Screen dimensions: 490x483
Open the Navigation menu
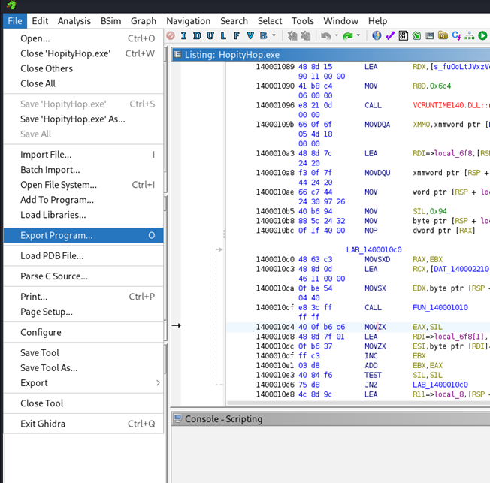click(x=189, y=20)
